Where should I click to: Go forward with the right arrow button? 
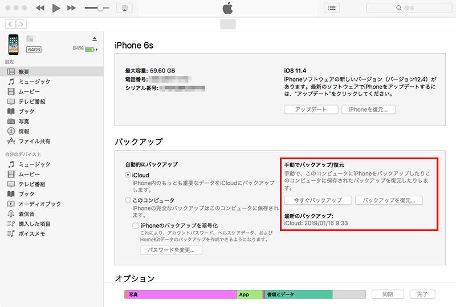coord(22,24)
